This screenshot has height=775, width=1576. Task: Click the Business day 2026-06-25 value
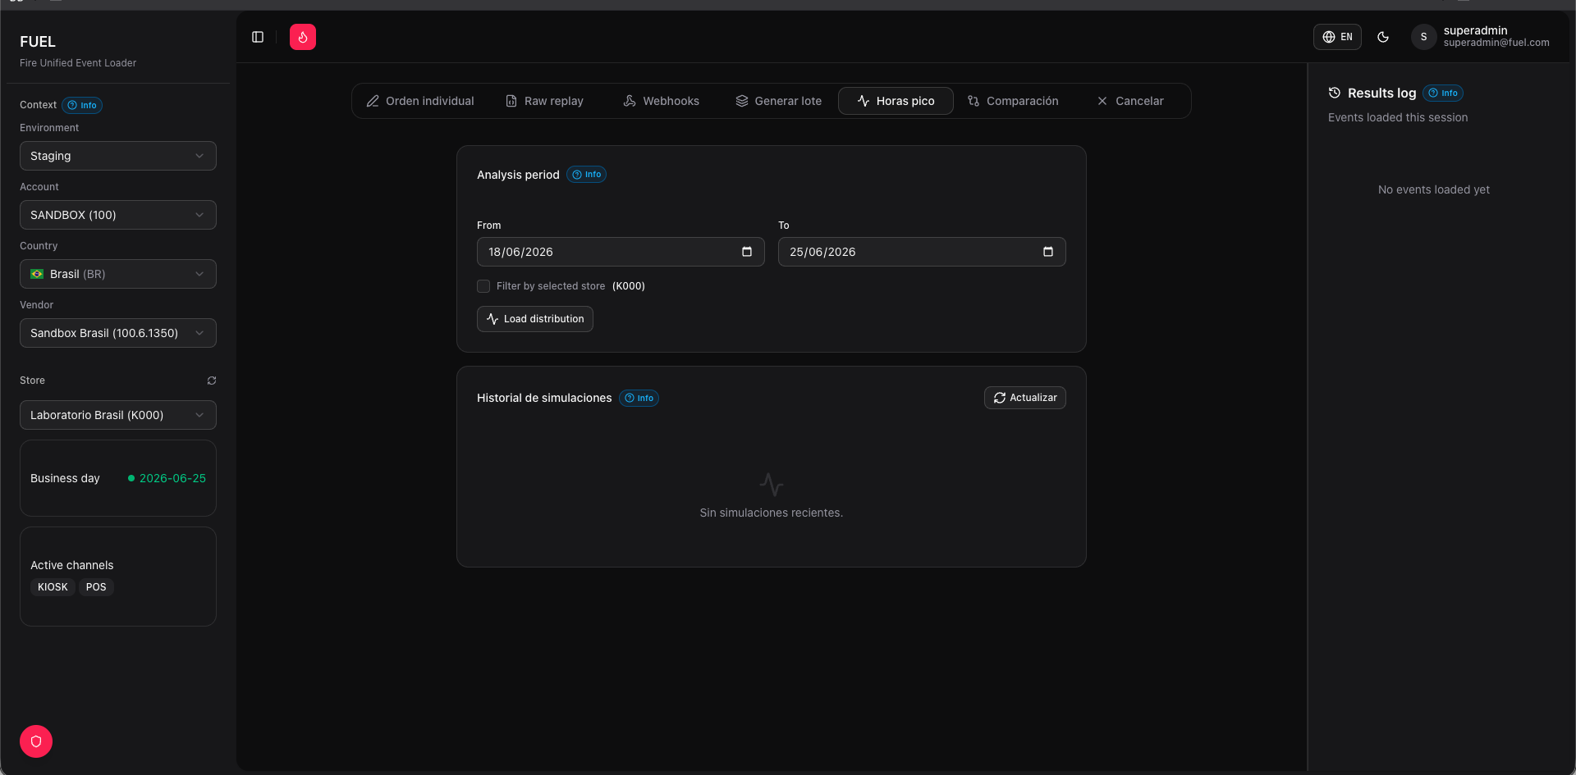[x=172, y=478]
